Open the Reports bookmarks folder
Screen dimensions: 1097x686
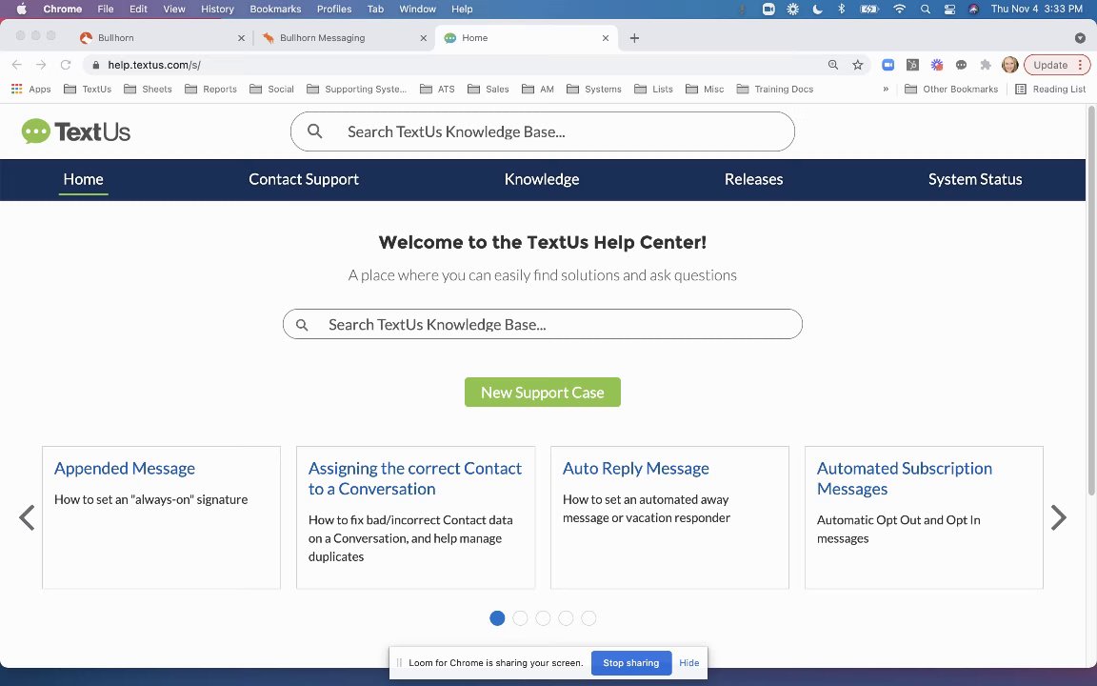tap(210, 89)
